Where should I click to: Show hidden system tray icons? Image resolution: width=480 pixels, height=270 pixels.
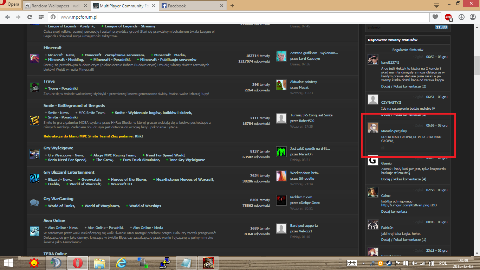click(x=364, y=263)
